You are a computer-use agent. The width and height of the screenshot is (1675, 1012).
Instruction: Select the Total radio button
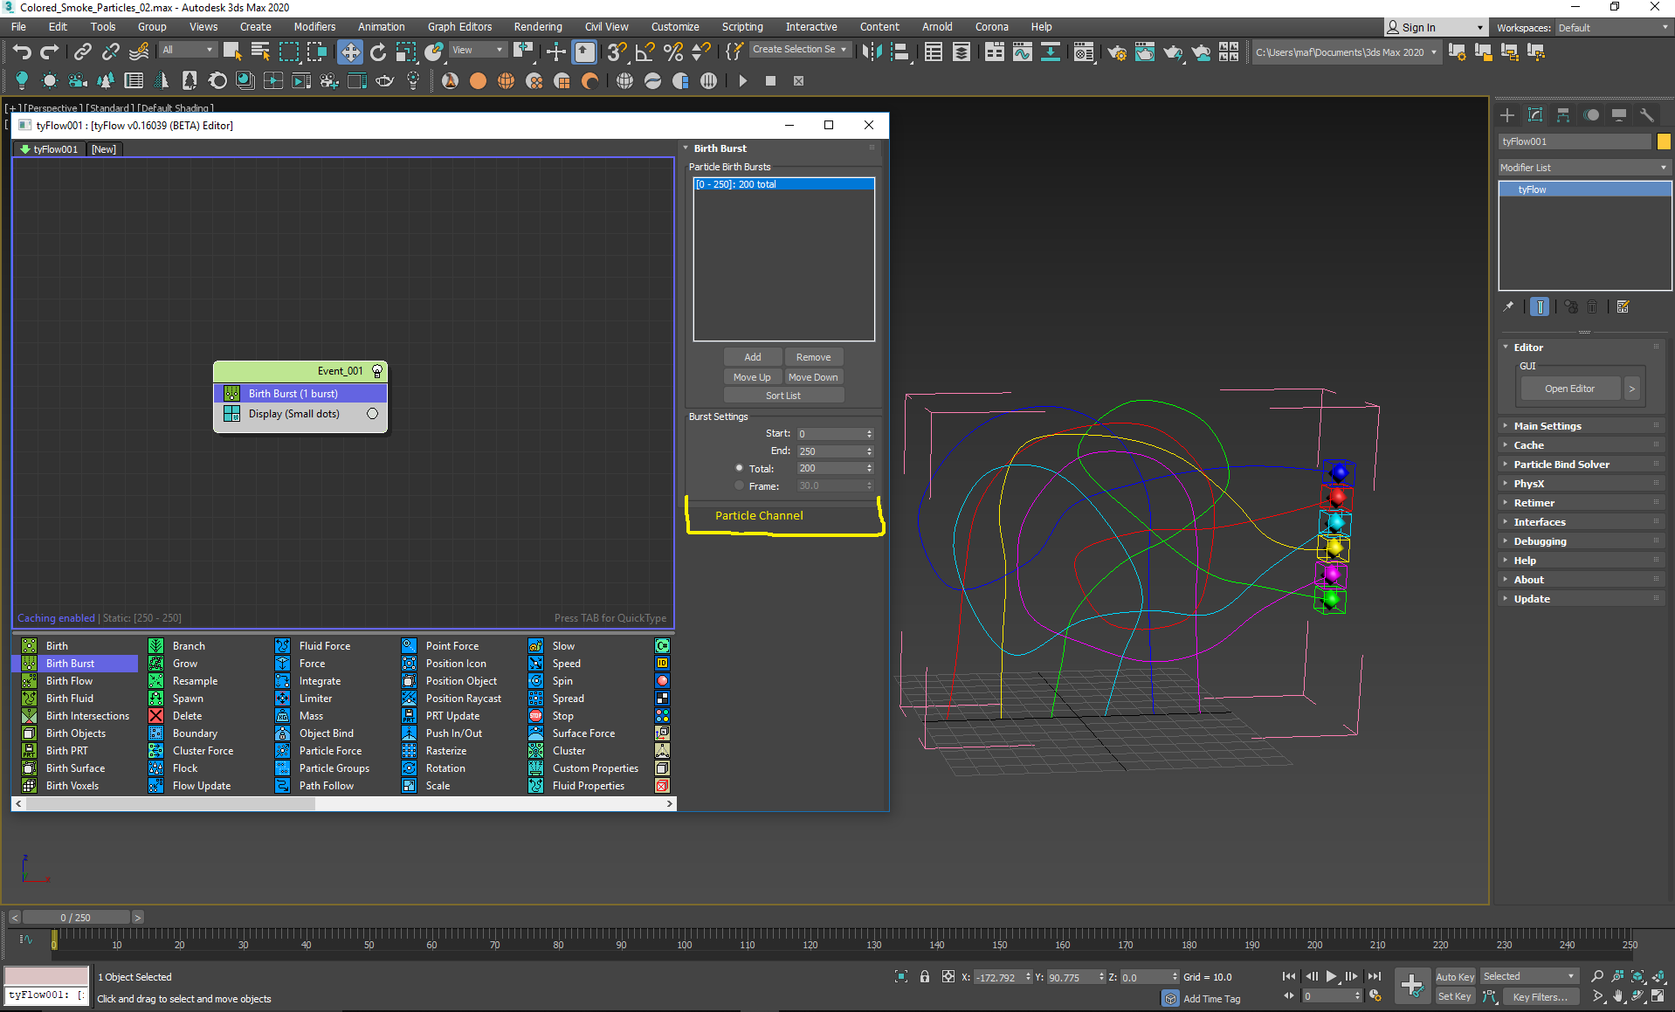point(740,468)
